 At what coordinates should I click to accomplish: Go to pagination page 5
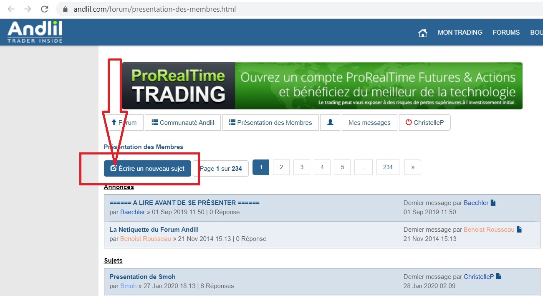click(342, 167)
